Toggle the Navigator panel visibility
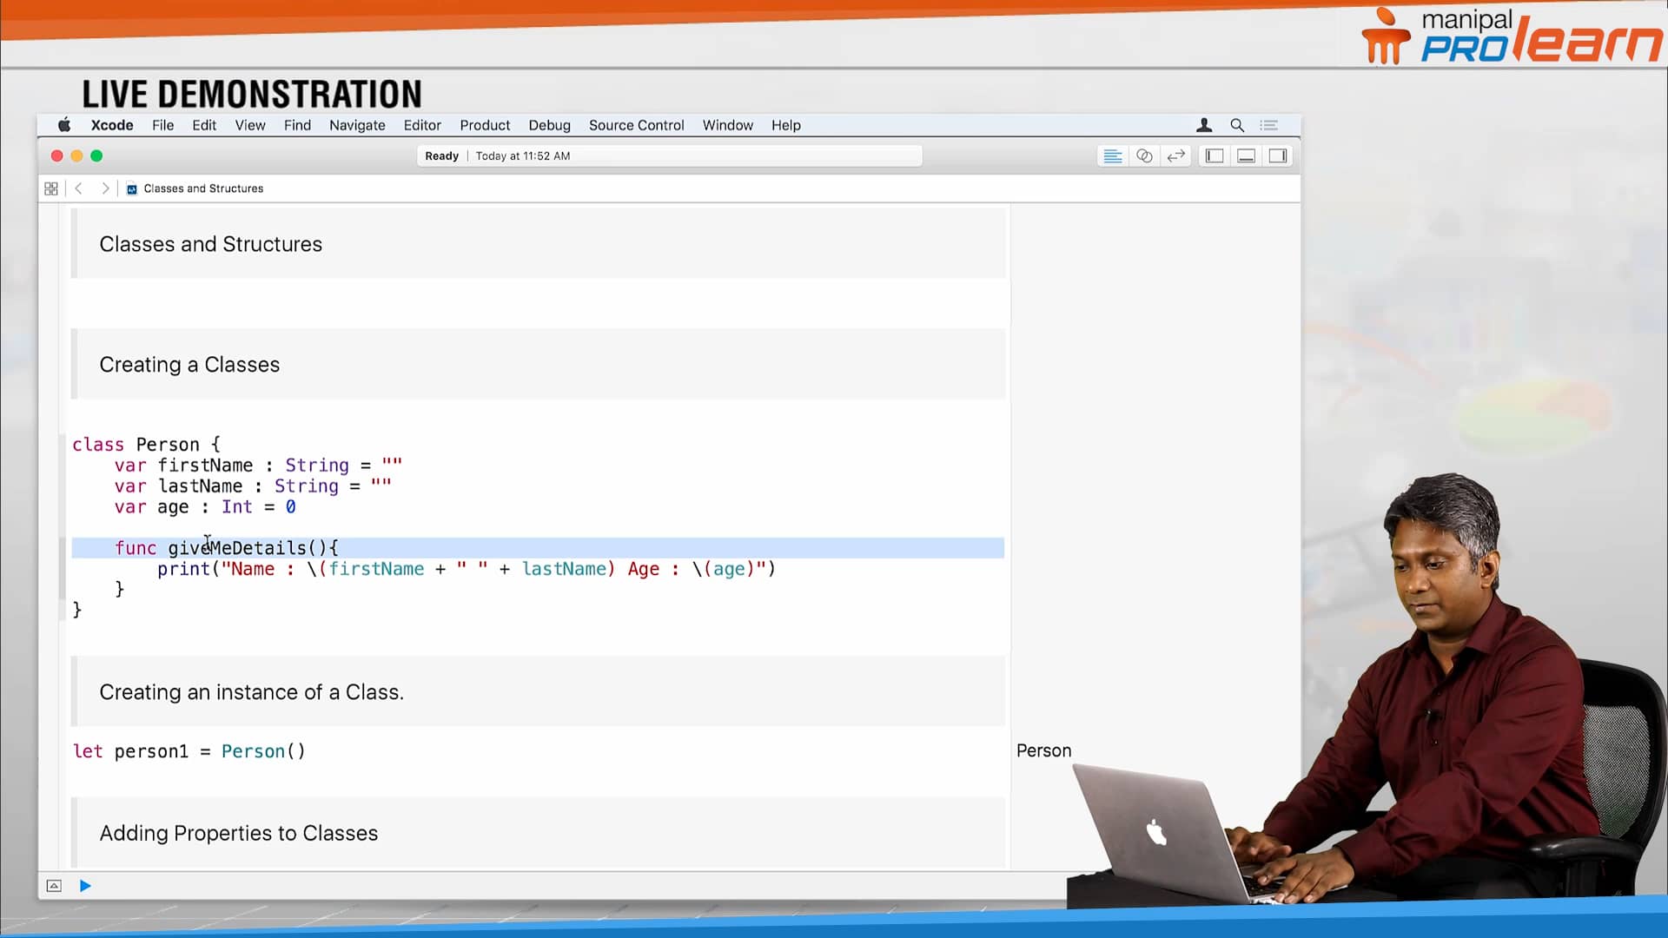The width and height of the screenshot is (1668, 938). [1215, 155]
